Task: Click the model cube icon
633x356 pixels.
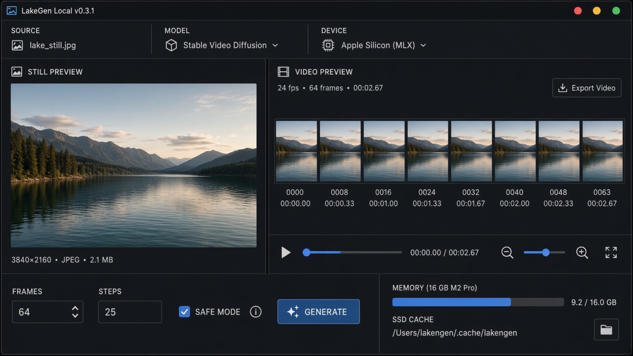Action: 171,45
